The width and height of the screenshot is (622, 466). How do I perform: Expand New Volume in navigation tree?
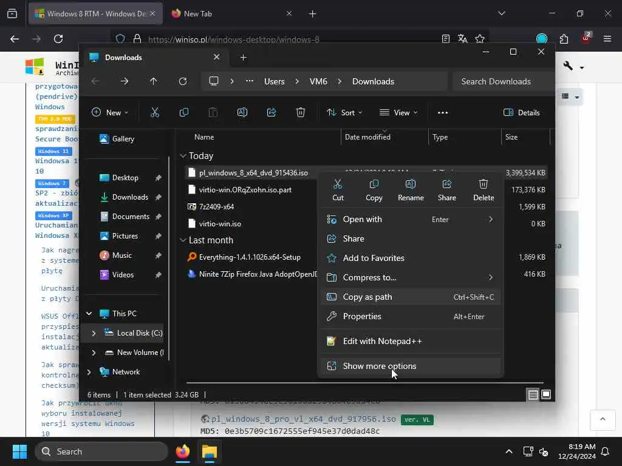pos(94,353)
